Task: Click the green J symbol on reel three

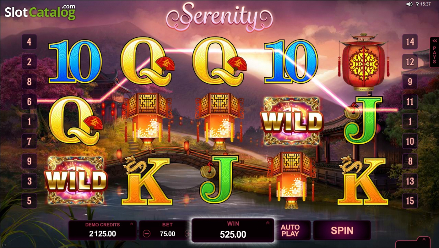Action: coord(219,180)
